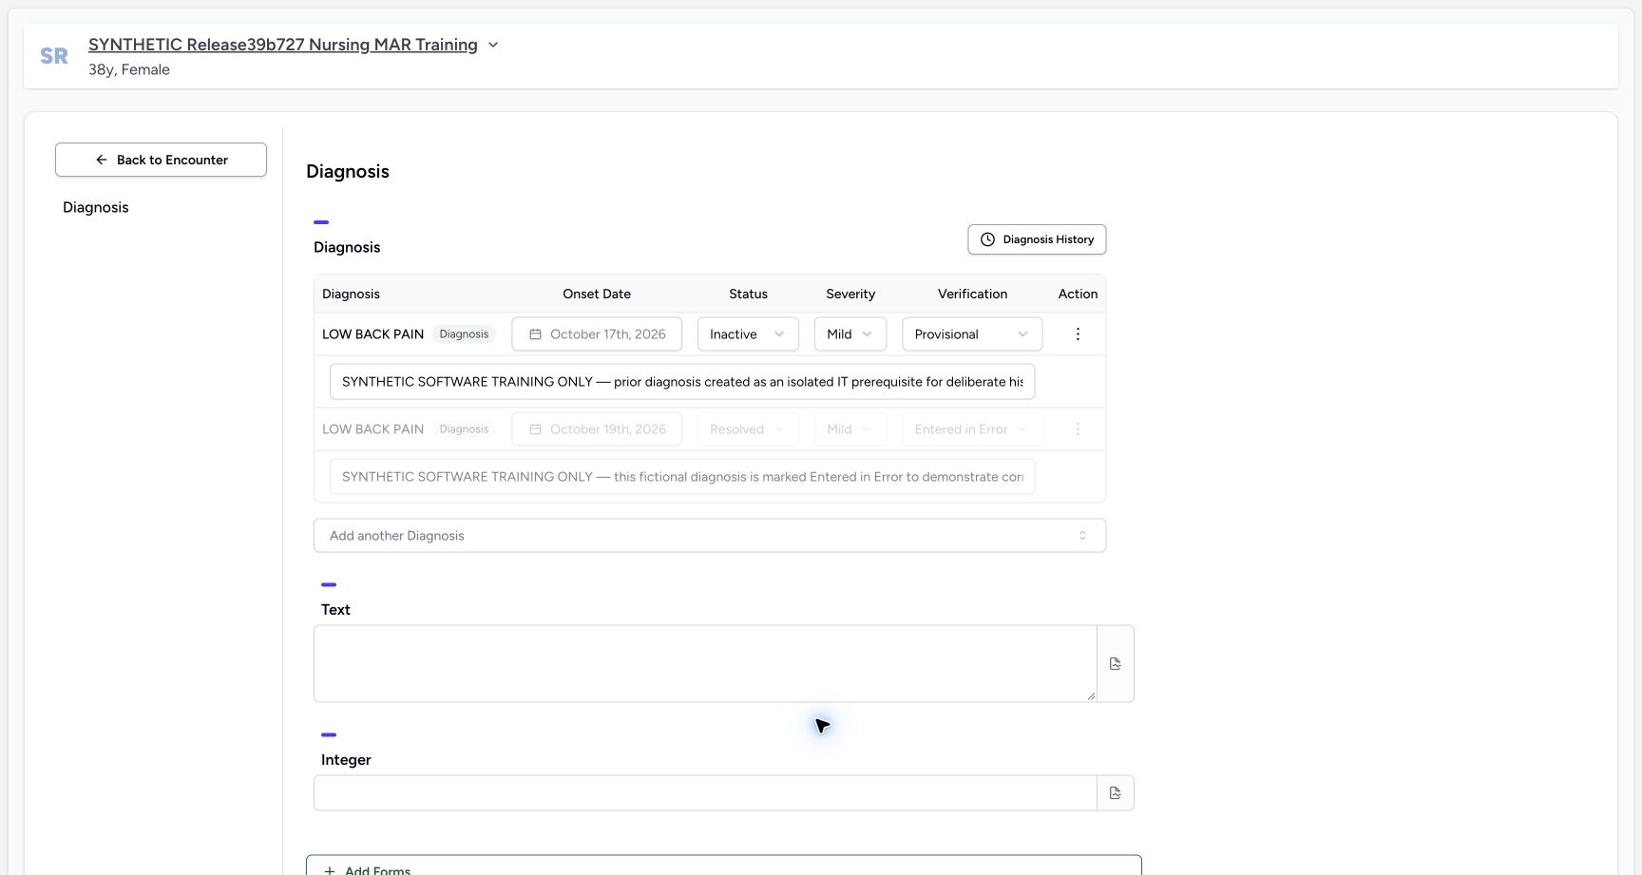Click the Severity column header

click(x=850, y=294)
